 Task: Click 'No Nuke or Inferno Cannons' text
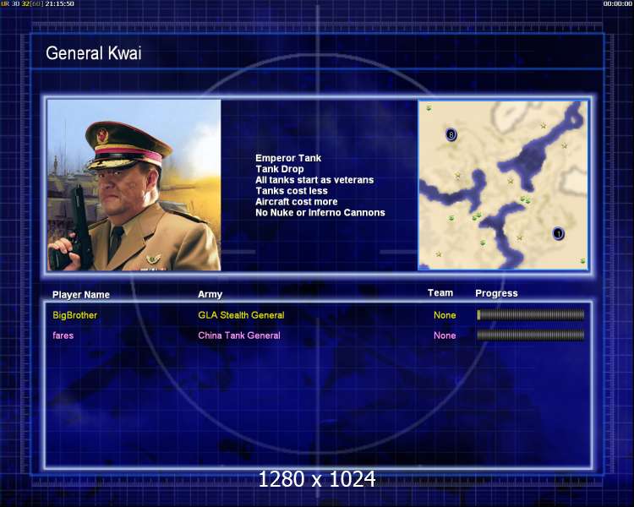click(x=320, y=213)
